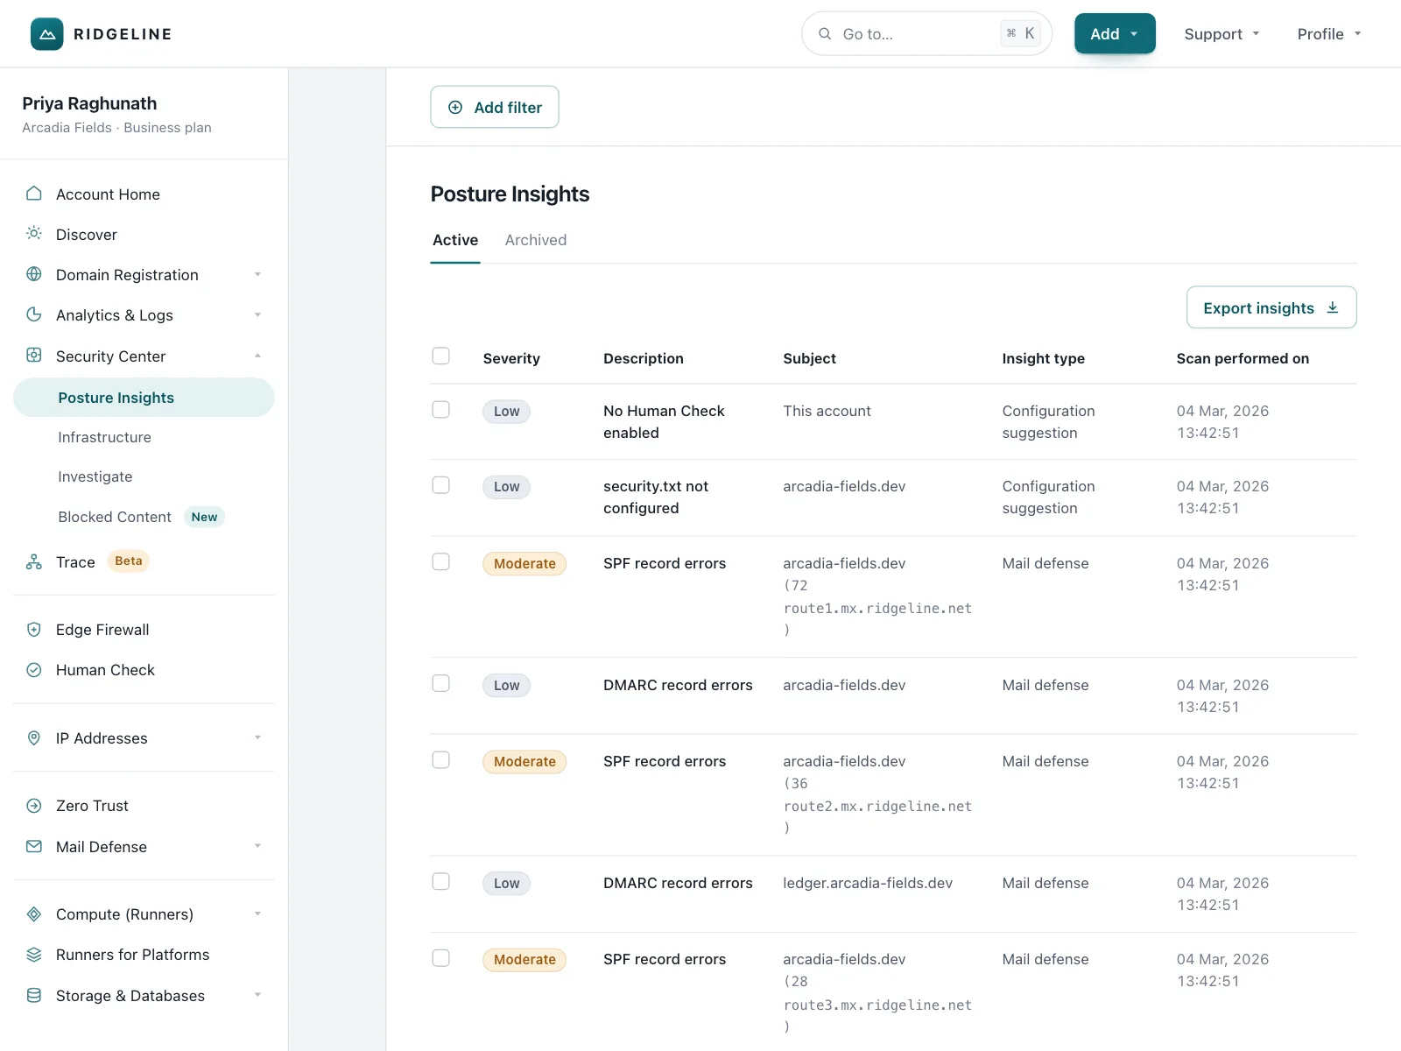Image resolution: width=1401 pixels, height=1051 pixels.
Task: Open the Zero Trust link
Action: point(92,806)
